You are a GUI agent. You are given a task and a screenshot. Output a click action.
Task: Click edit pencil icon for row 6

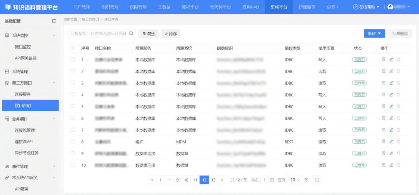391,118
